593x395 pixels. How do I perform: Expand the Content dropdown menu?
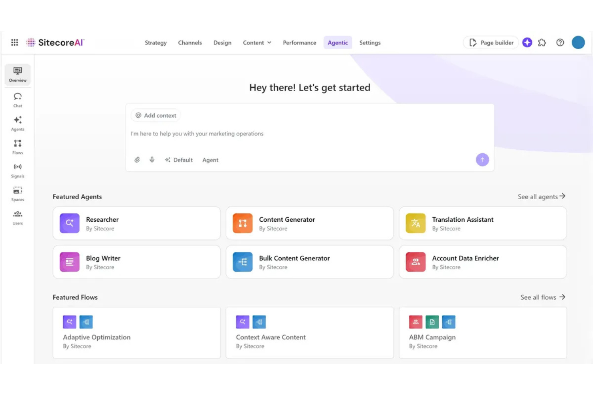tap(257, 42)
